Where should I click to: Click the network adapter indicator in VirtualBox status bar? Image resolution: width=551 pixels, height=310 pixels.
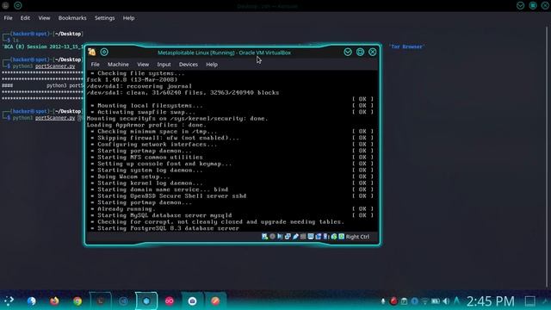(x=288, y=237)
